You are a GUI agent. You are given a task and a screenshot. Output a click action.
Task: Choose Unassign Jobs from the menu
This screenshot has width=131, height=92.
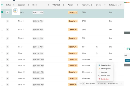105,69
